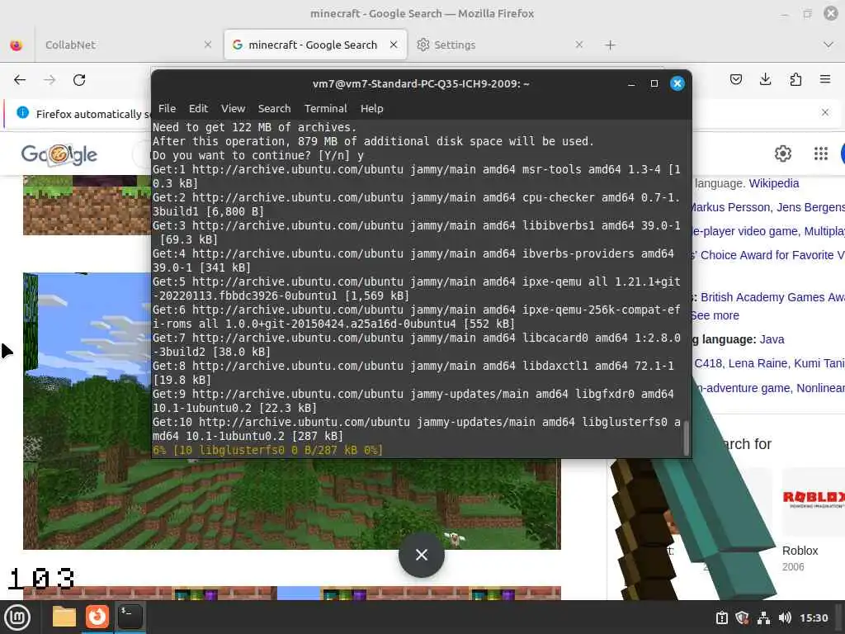The height and width of the screenshot is (634, 845).
Task: Close the Minecraft game overlay with X
Action: coord(422,555)
